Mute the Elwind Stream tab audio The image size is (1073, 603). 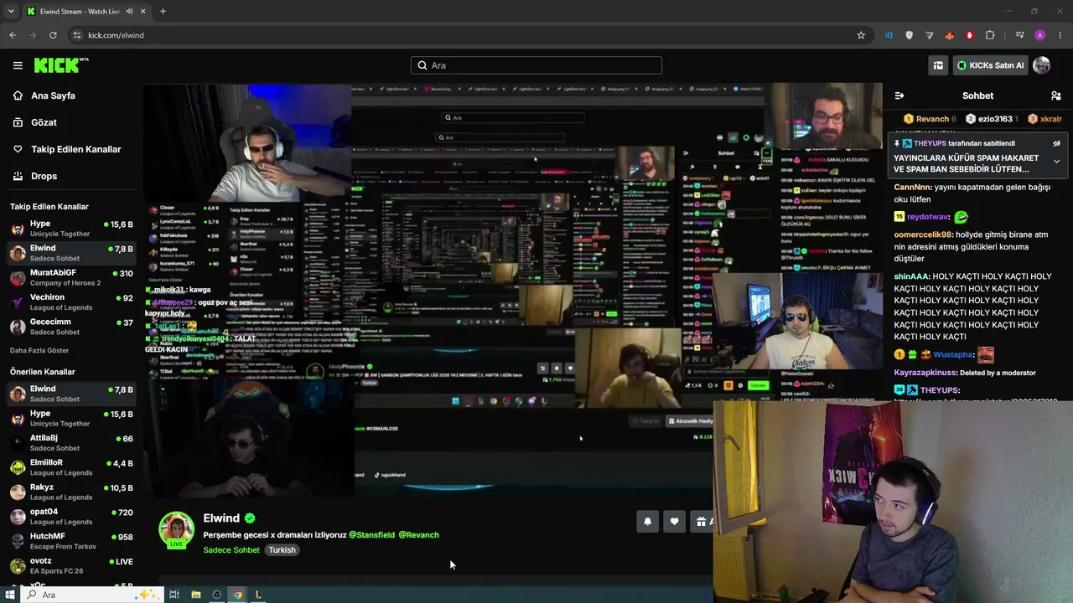[129, 12]
